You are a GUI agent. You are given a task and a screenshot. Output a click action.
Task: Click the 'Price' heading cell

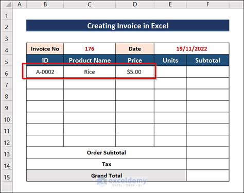click(x=135, y=60)
